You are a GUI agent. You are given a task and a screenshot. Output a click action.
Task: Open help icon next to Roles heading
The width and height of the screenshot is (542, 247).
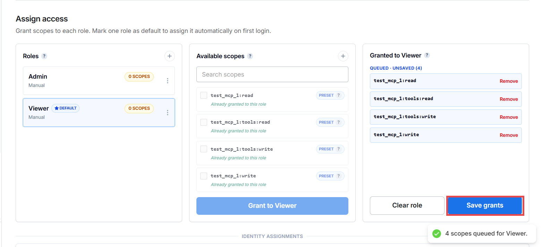point(44,56)
